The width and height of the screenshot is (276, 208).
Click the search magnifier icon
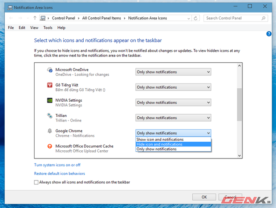pyautogui.click(x=263, y=18)
